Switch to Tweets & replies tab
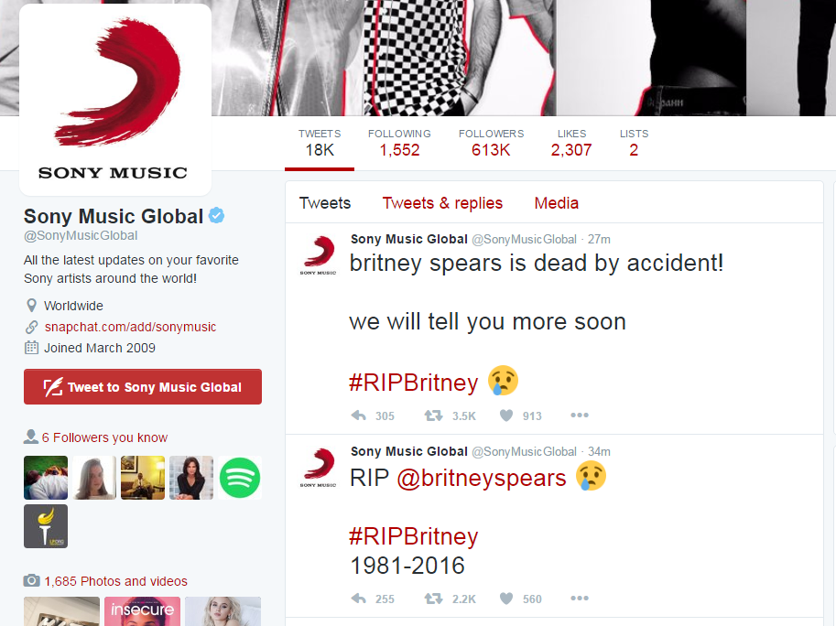Image resolution: width=836 pixels, height=626 pixels. coord(442,203)
